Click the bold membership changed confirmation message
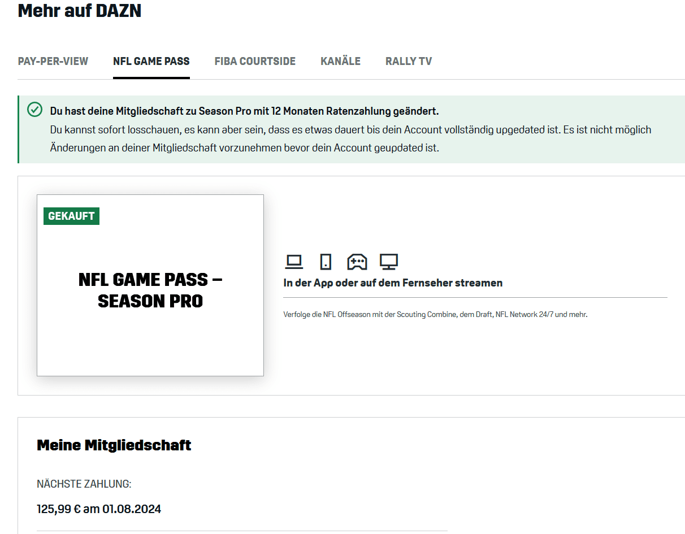 244,111
